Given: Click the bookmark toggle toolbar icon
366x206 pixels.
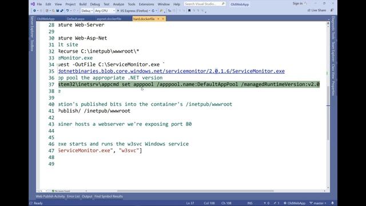Looking at the screenshot, I should [189, 10].
